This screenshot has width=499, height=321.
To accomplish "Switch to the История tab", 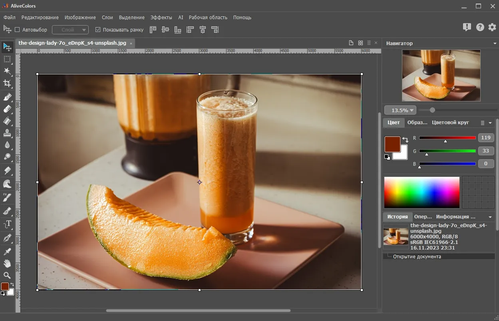I will 397,216.
